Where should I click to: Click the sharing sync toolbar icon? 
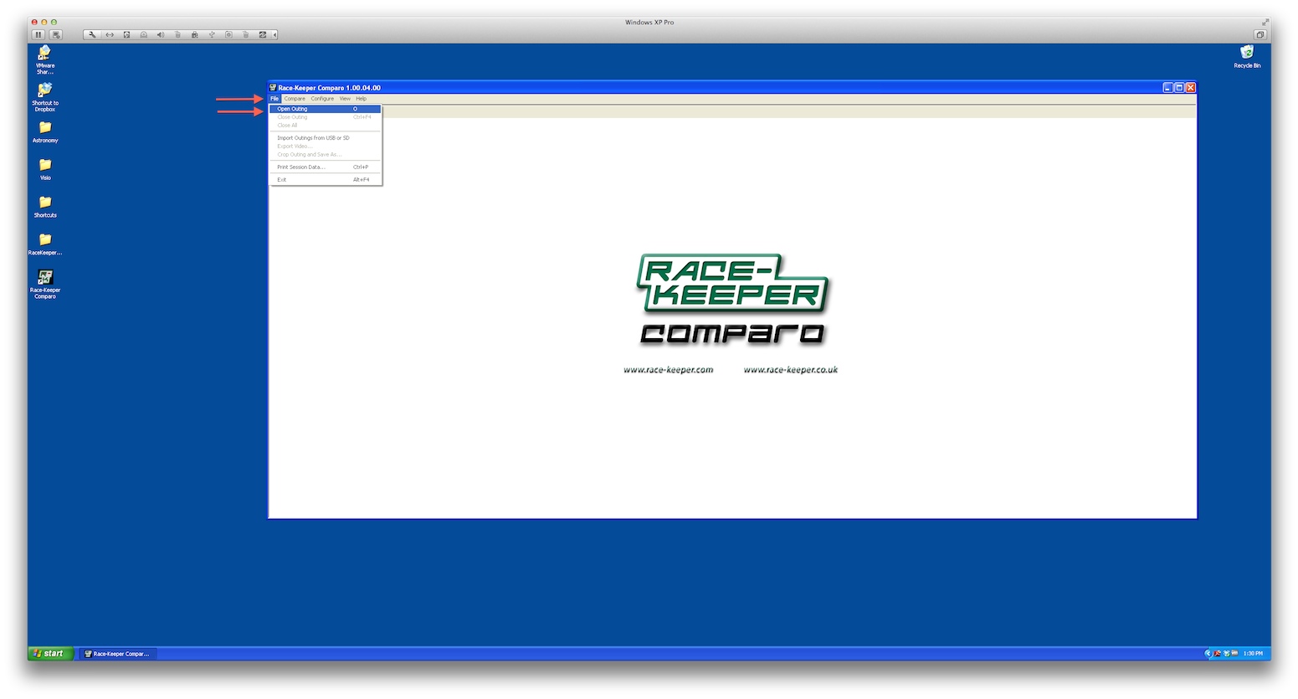pyautogui.click(x=263, y=34)
